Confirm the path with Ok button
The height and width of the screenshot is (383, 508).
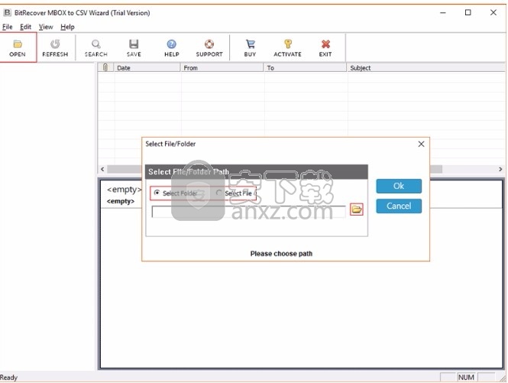[399, 186]
